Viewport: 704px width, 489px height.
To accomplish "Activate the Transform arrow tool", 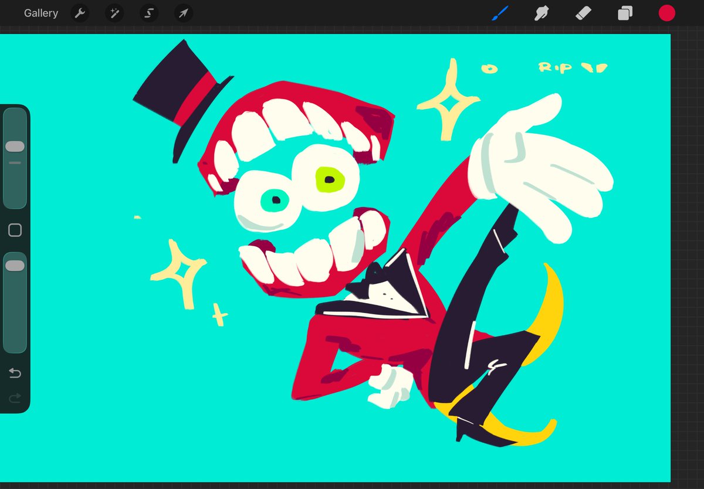I will pos(184,13).
